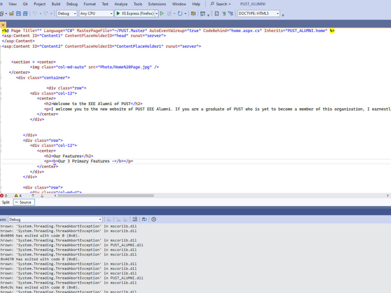Click right scroll arrow of editor scrollbar
Image resolution: width=391 pixels, height=293 pixels.
click(x=388, y=196)
